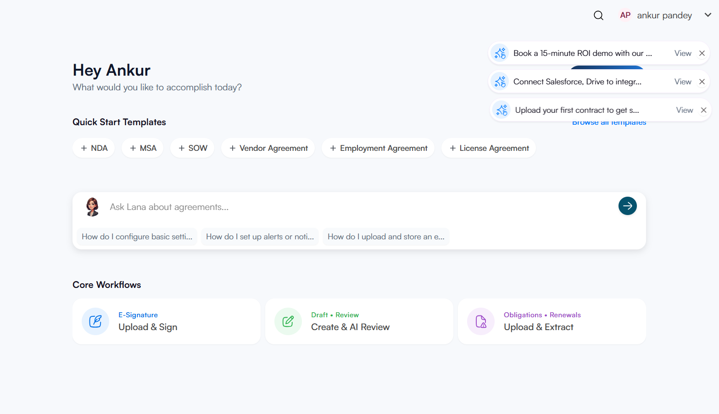Click the E-Signature feather icon

(x=95, y=321)
